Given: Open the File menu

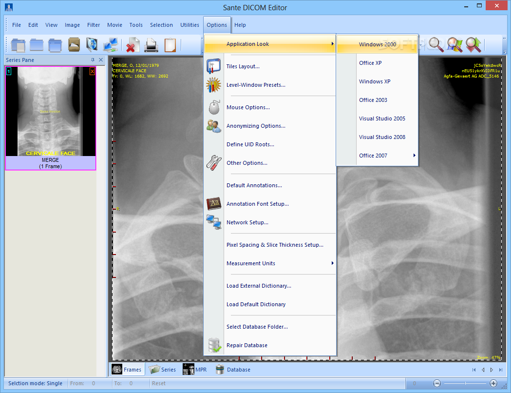Looking at the screenshot, I should (16, 25).
